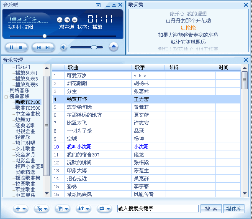Open the delete songs dropdown button
Screen dimensions: 252x219
[41, 209]
